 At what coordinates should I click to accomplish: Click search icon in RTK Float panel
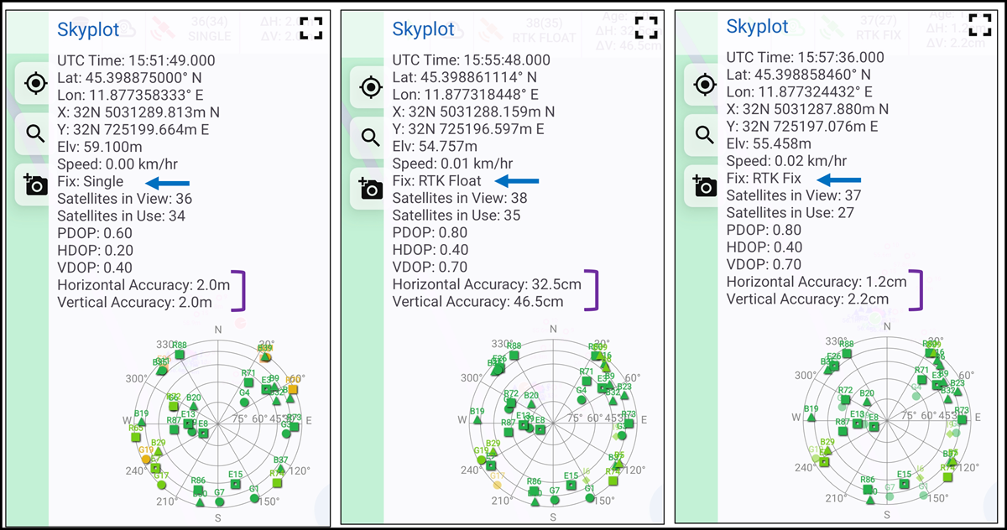tap(371, 138)
